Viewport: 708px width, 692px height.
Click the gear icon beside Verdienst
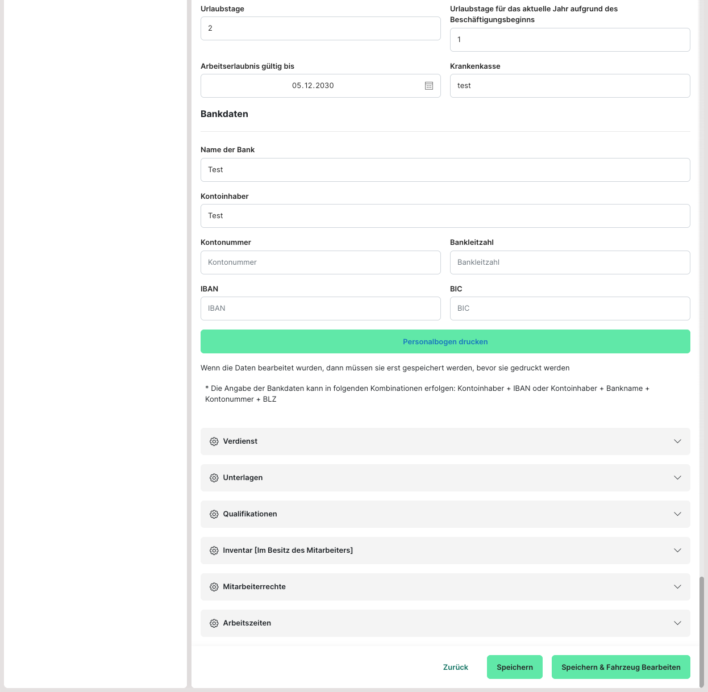[214, 441]
